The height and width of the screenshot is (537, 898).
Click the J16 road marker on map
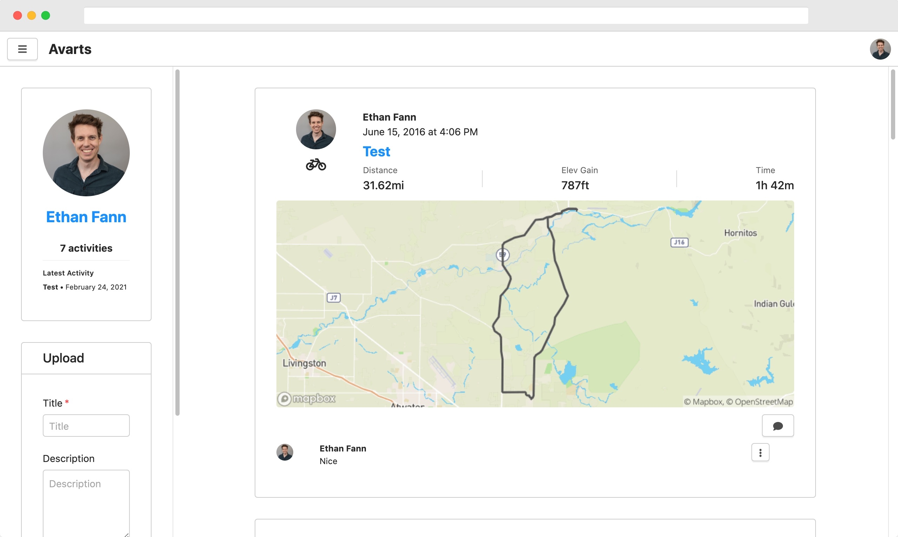point(679,242)
